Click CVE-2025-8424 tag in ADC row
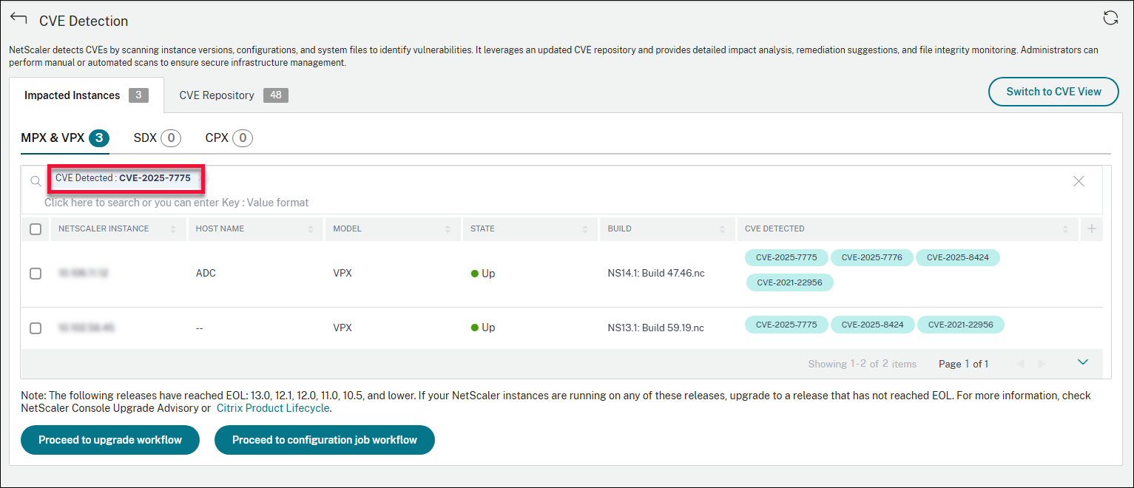Image resolution: width=1134 pixels, height=488 pixels. (x=957, y=257)
